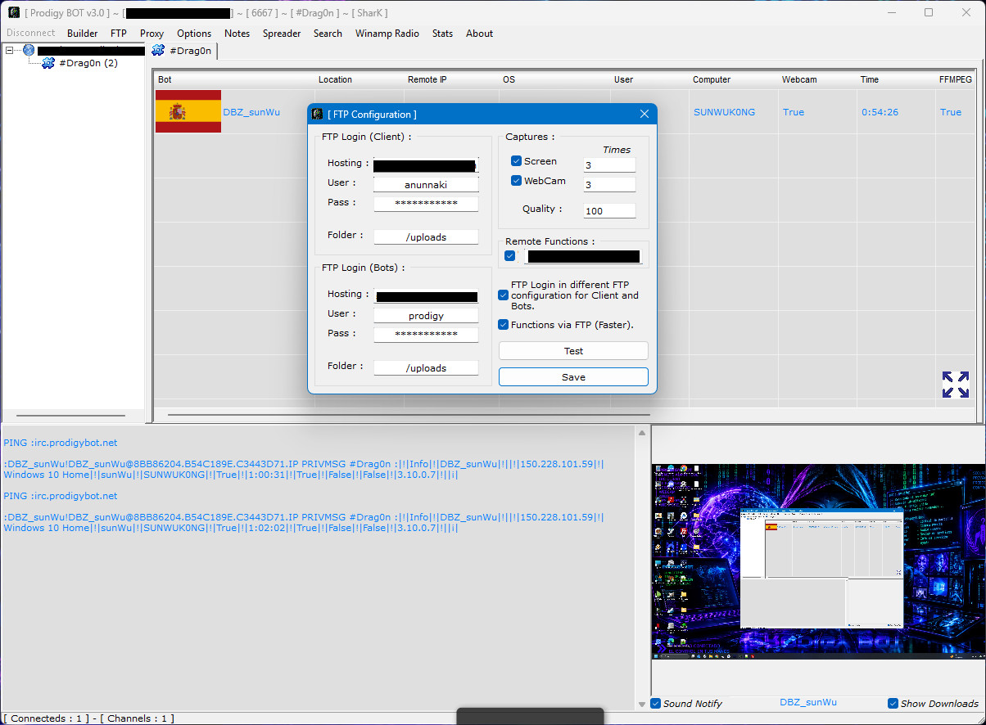Select #Drag0n (2) in the tree

[88, 63]
